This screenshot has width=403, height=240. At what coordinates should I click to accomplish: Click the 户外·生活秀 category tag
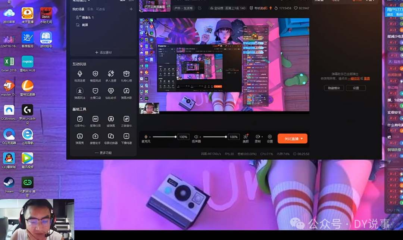tap(184, 8)
